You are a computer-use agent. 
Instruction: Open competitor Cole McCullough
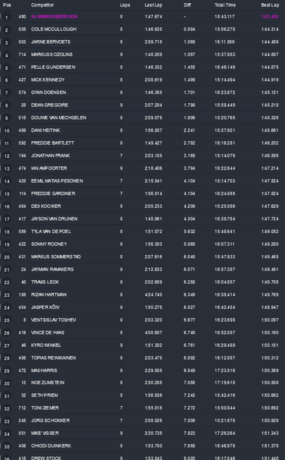(53, 29)
